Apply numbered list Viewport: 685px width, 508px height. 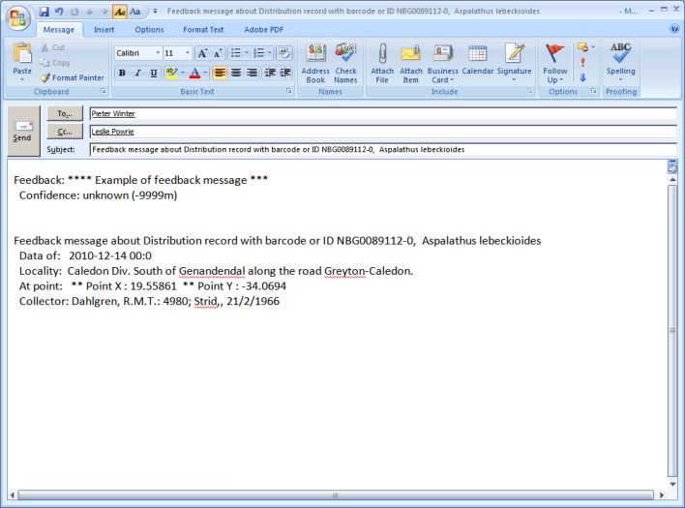coord(258,53)
